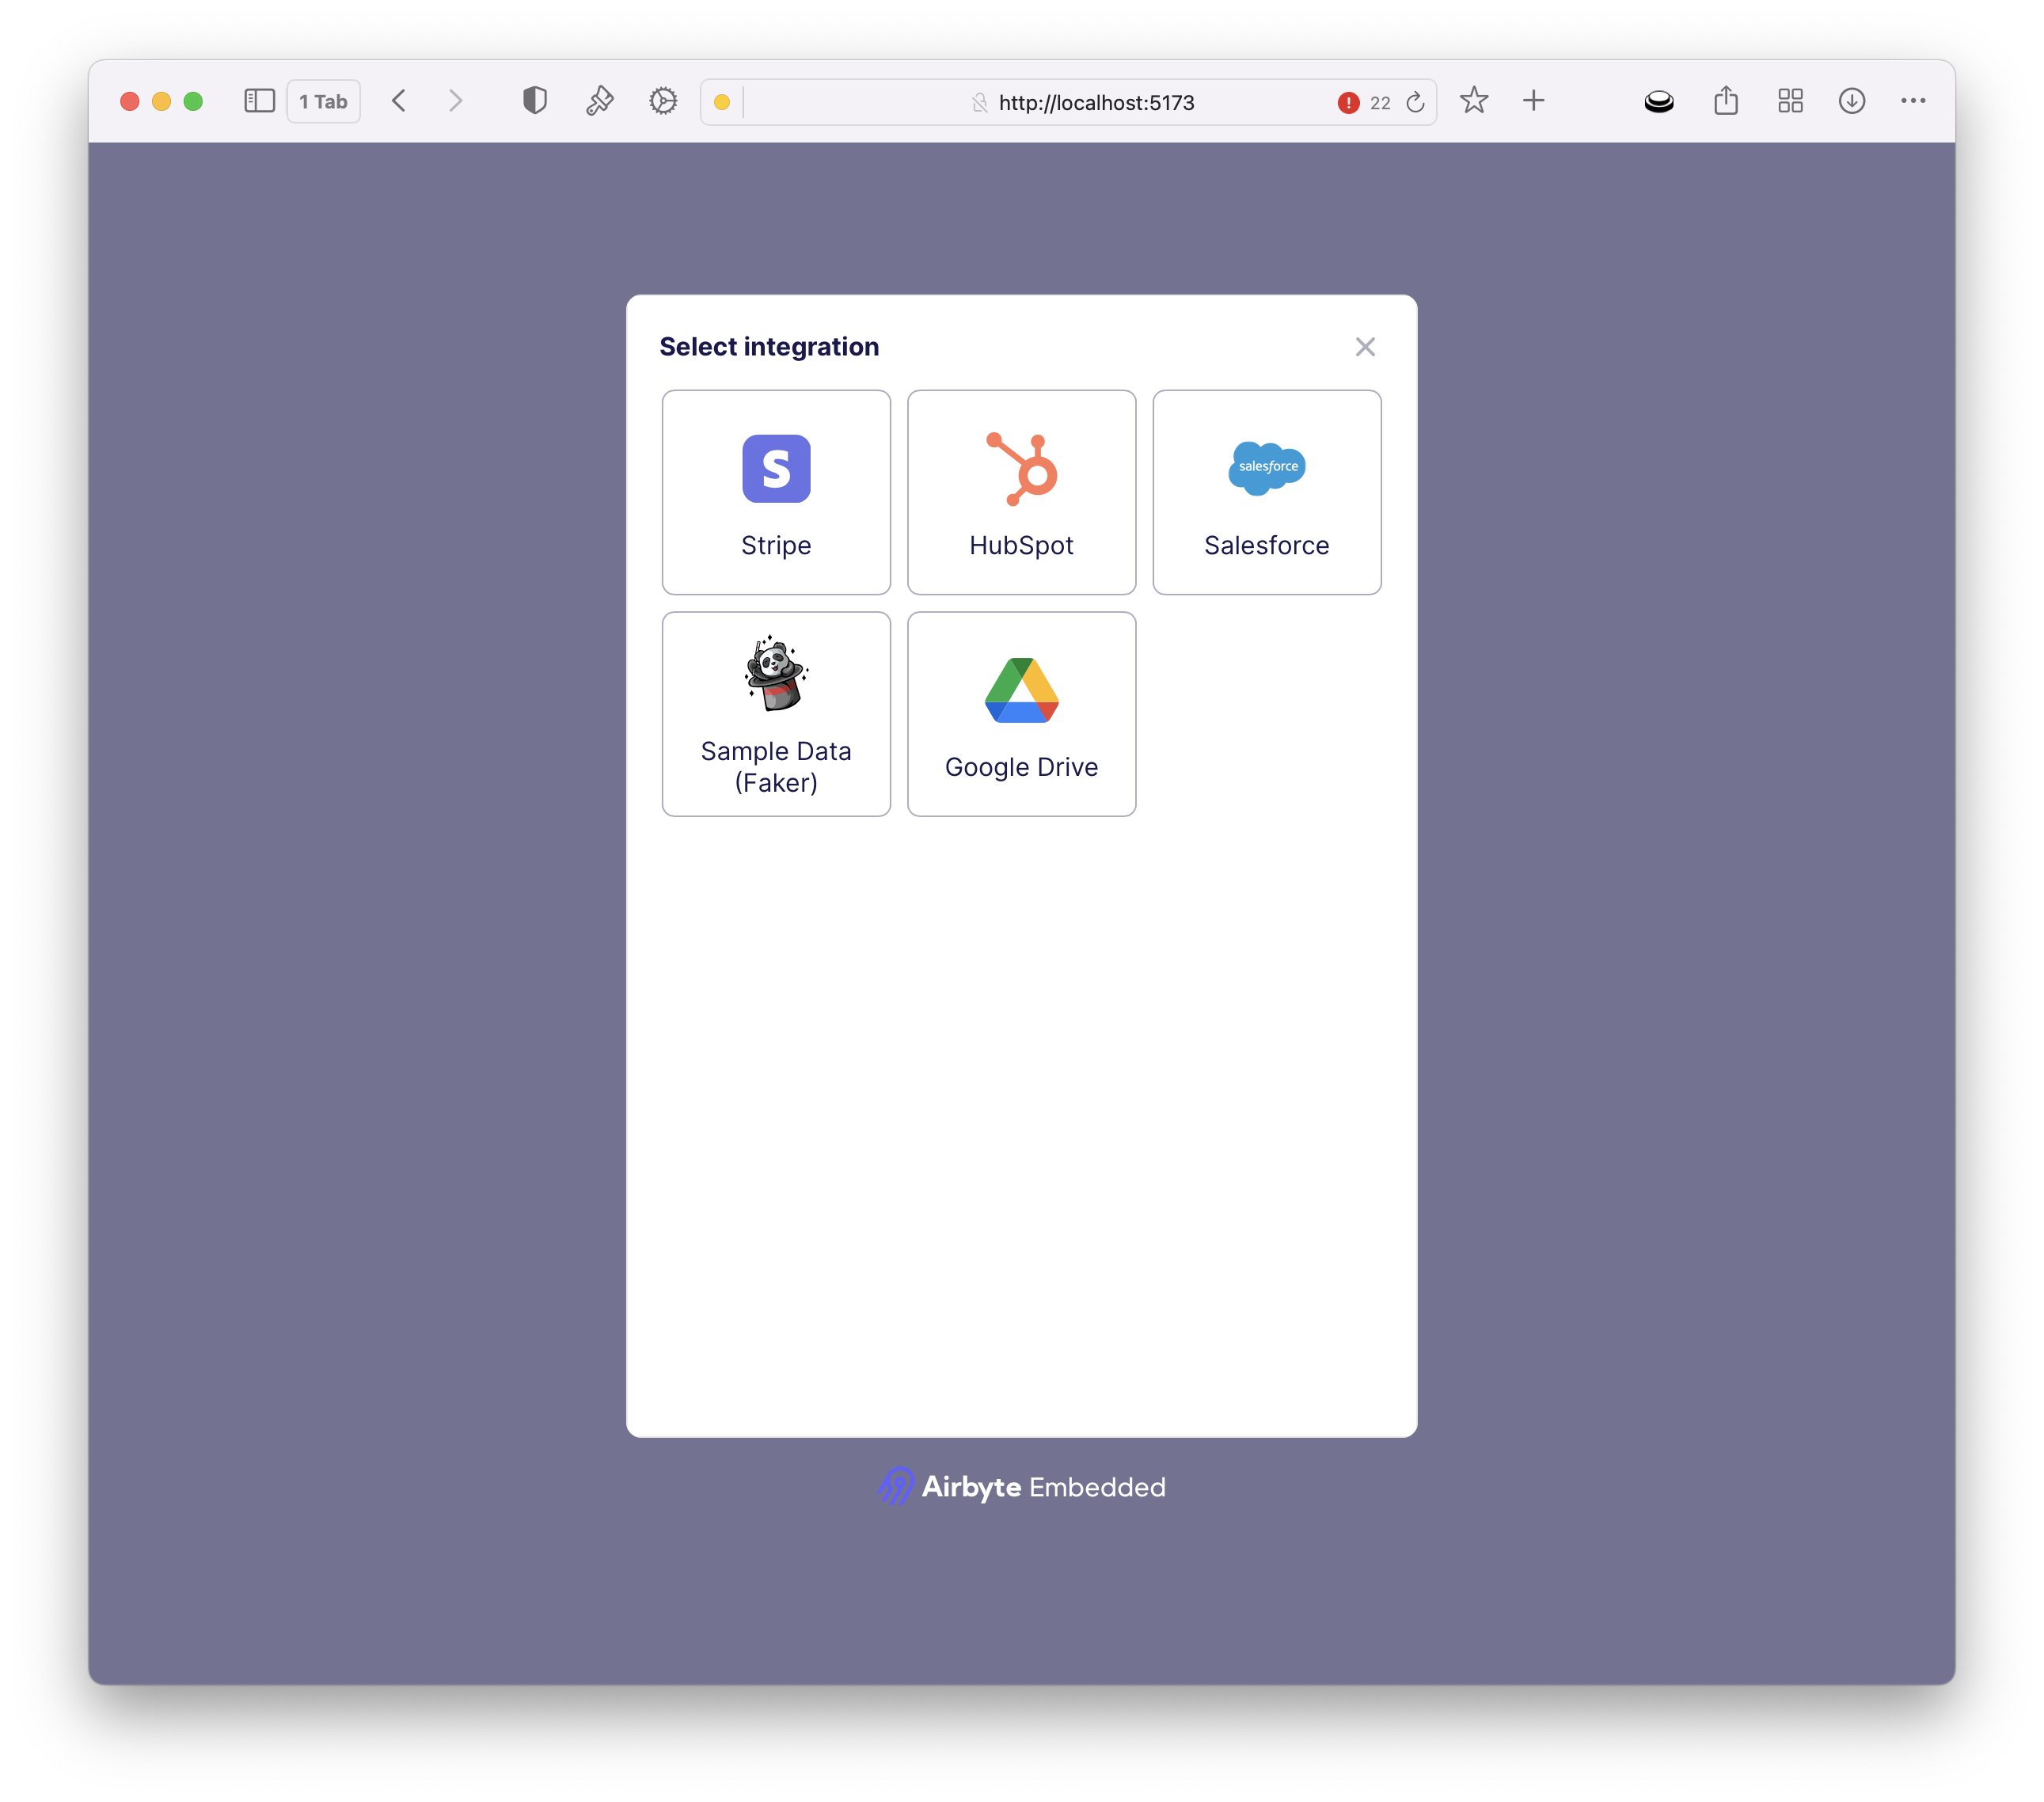Click the website color theme brush icon
This screenshot has height=1802, width=2044.
[599, 101]
